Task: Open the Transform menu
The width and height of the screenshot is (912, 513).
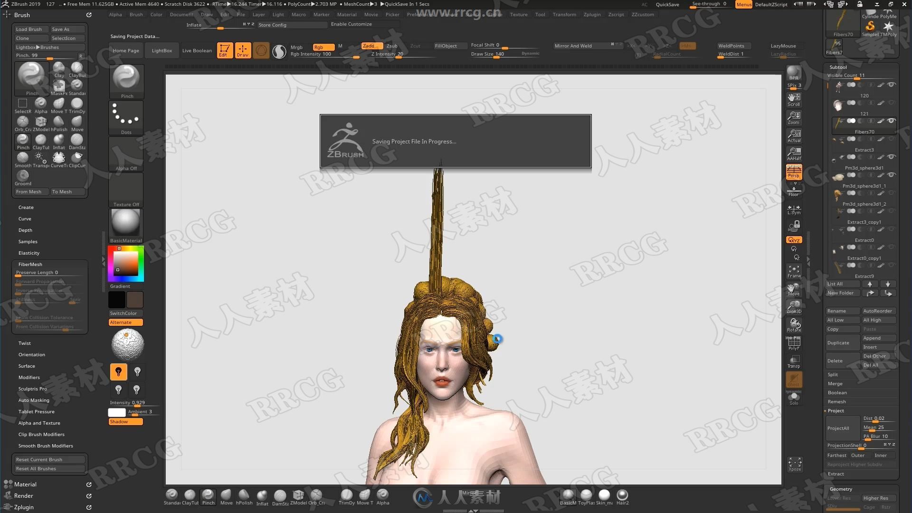Action: [x=564, y=14]
